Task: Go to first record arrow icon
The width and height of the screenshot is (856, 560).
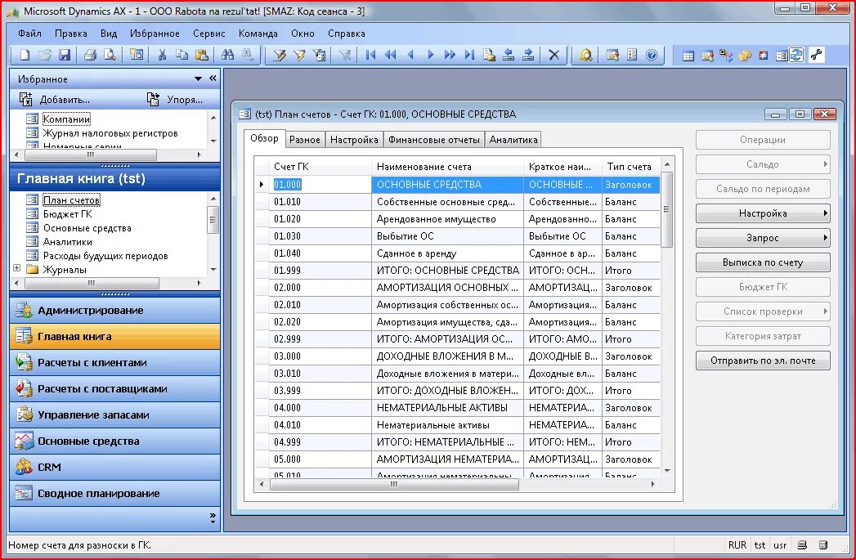Action: tap(370, 55)
